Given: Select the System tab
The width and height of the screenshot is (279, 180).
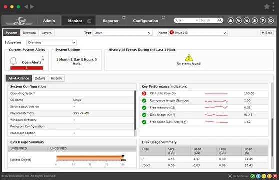Looking at the screenshot, I should click(11, 33).
